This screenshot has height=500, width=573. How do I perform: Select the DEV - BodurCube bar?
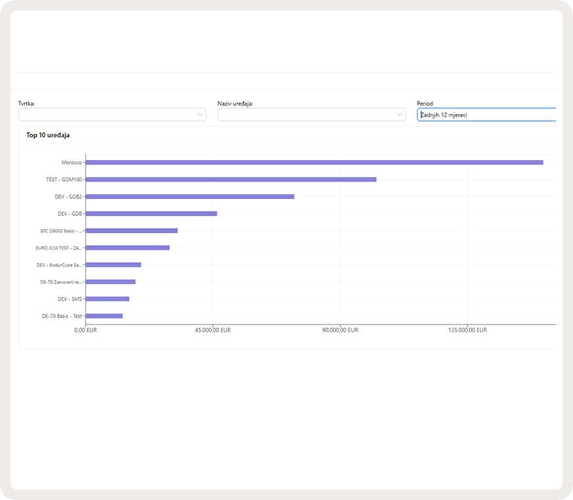click(113, 265)
